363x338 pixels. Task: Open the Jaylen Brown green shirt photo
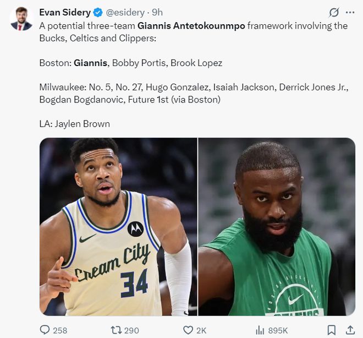(x=277, y=227)
